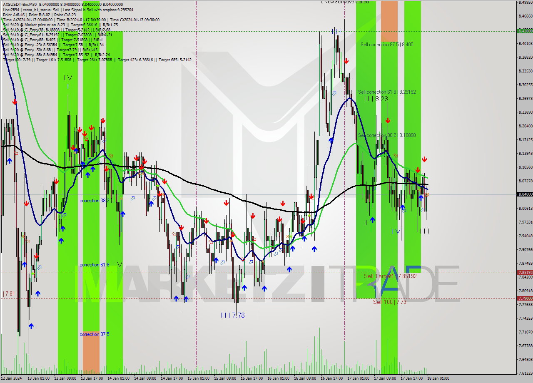
Task: Click the 13 Jan 09:00 time axis label
Action: (65, 378)
